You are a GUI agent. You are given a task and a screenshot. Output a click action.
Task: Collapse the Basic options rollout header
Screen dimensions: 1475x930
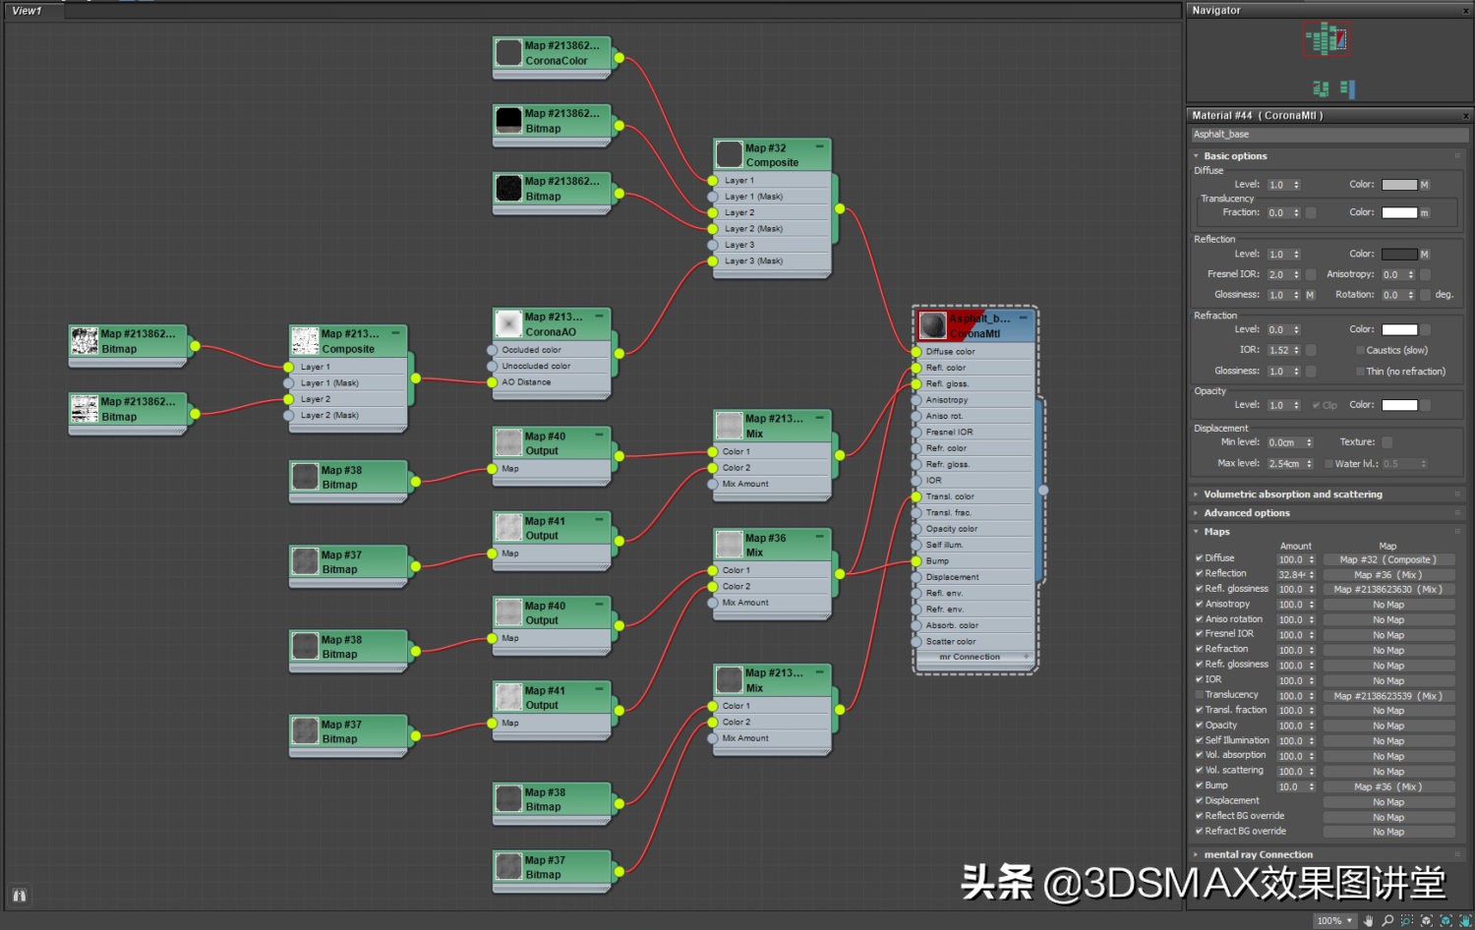pos(1235,156)
